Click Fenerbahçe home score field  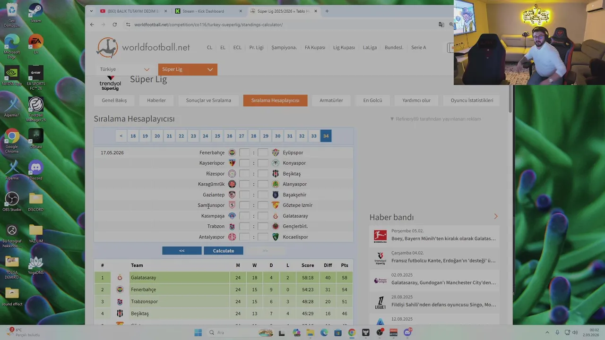point(244,153)
